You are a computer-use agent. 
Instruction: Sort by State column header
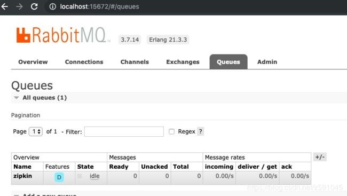click(85, 167)
